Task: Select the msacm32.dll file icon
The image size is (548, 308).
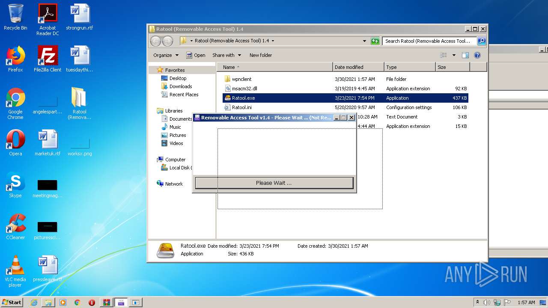Action: pyautogui.click(x=227, y=89)
